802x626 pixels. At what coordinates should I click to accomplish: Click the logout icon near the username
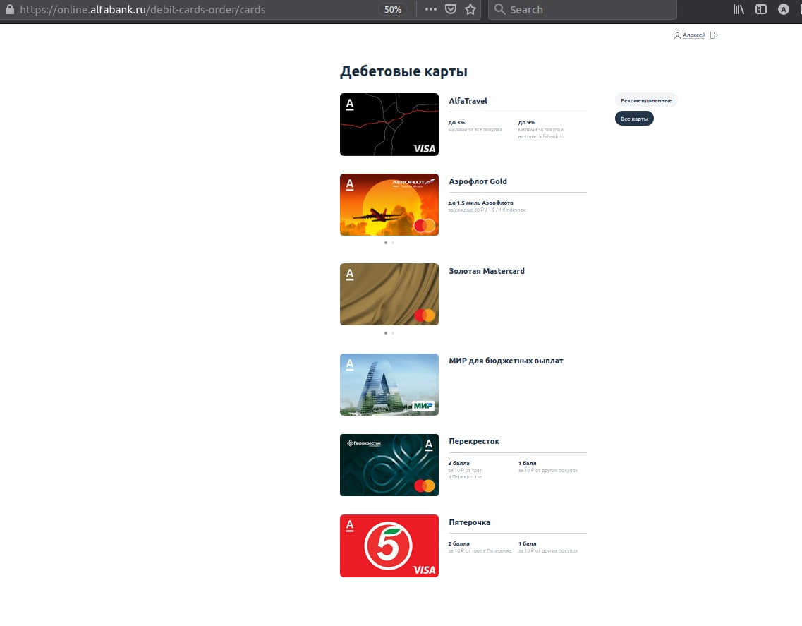714,35
